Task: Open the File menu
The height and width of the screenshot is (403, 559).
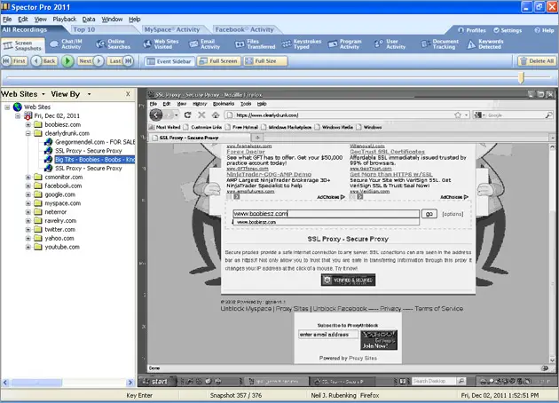Action: 7,20
